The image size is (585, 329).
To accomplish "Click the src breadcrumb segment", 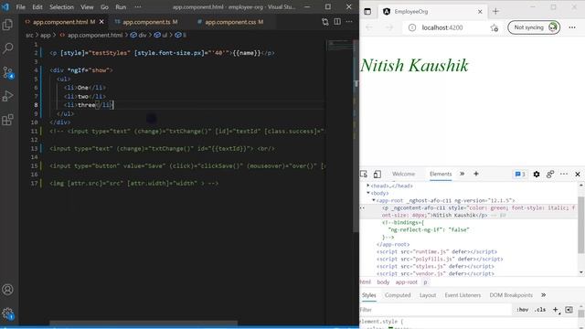I will click(x=29, y=35).
